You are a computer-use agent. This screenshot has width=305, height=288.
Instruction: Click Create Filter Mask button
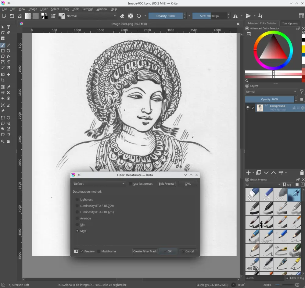145,251
